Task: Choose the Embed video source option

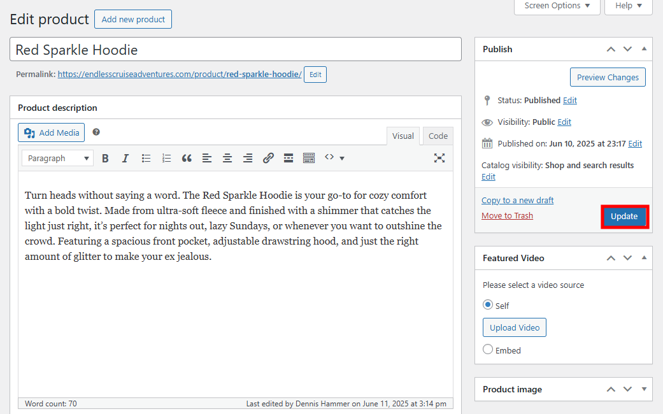Action: pos(487,350)
